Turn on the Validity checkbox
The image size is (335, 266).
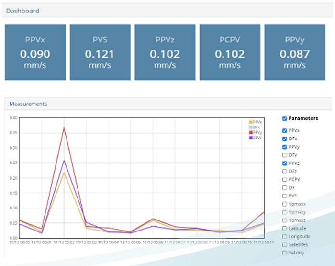coord(285,253)
